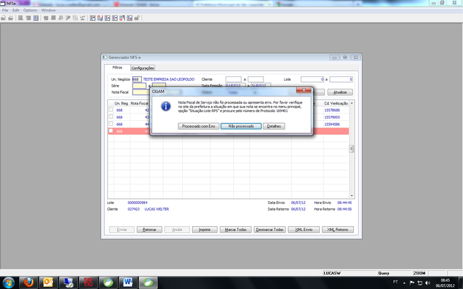Go to next record with down-arrow icon
Viewport: 463px width, 289px height.
click(x=115, y=18)
